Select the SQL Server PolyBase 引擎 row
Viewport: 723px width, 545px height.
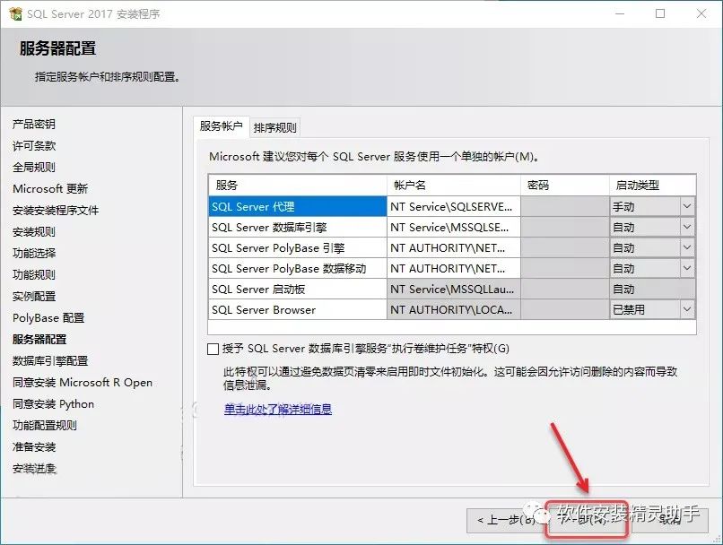[x=298, y=248]
